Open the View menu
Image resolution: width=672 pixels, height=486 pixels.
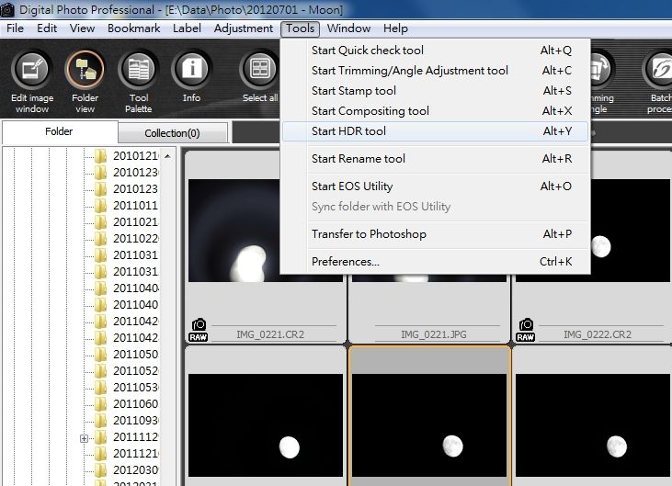[x=82, y=28]
